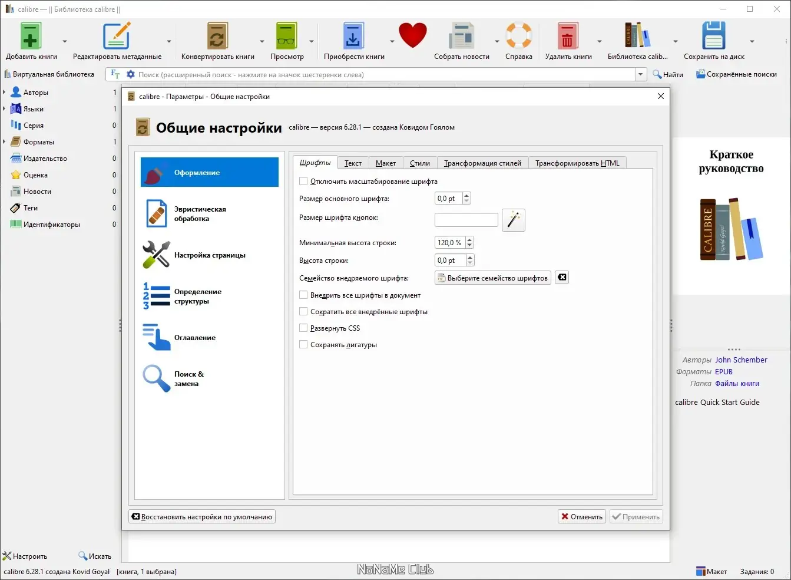The width and height of the screenshot is (791, 580).
Task: Open Виртуальная библиотека button
Action: pos(49,74)
